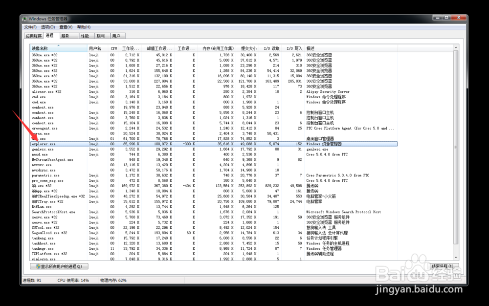Screen dimensions: 489x306
Task: Select the QQPCTray.exe *32 process
Action: [47, 201]
